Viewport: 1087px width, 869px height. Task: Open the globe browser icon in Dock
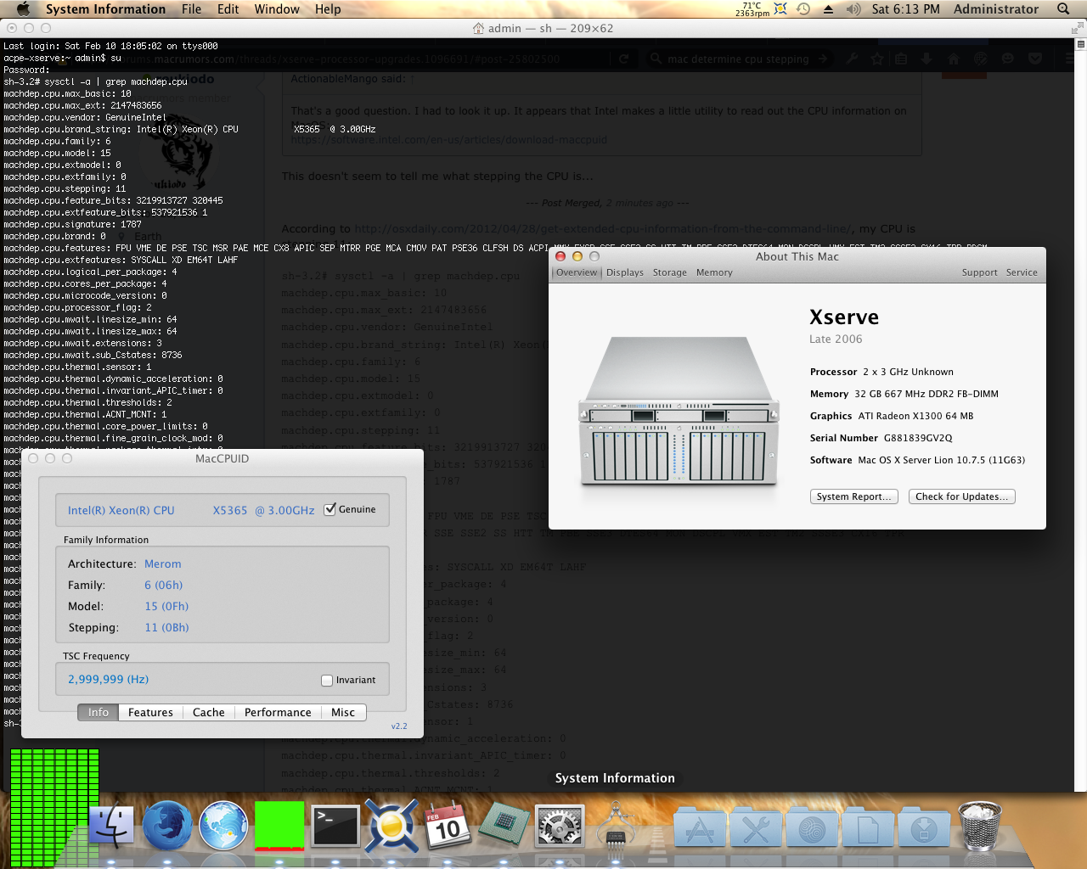coord(223,826)
